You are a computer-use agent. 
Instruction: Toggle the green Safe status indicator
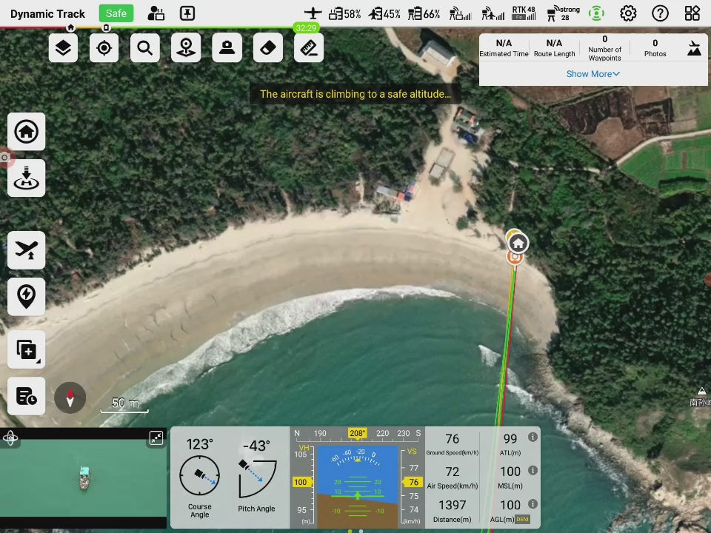click(116, 13)
